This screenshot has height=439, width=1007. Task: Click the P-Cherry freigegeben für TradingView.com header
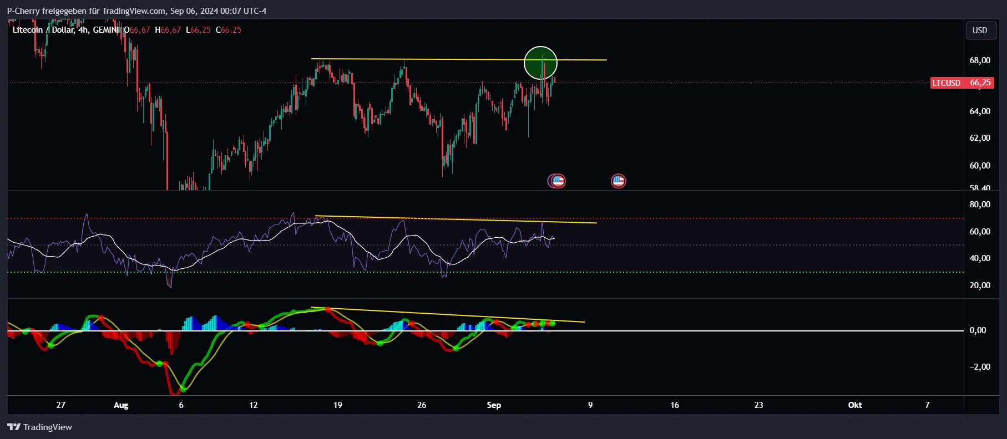click(x=136, y=11)
